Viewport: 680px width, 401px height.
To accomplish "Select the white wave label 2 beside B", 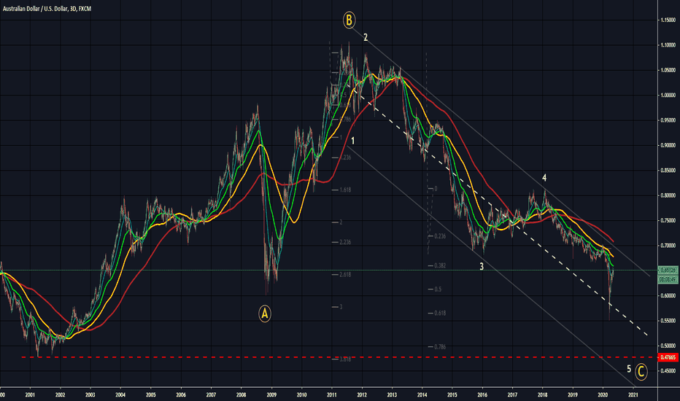I will point(366,37).
